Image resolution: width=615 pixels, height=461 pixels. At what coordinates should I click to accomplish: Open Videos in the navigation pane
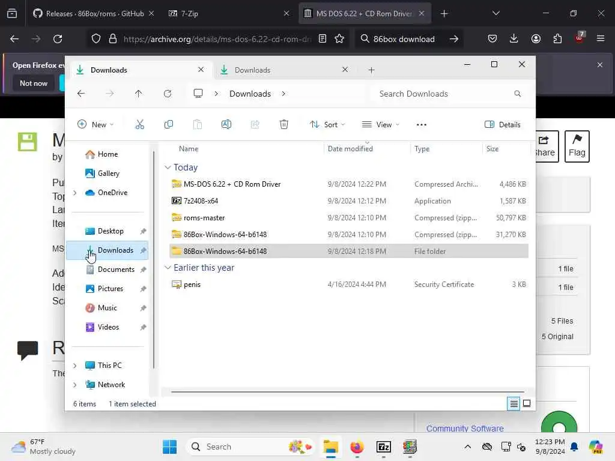108,327
